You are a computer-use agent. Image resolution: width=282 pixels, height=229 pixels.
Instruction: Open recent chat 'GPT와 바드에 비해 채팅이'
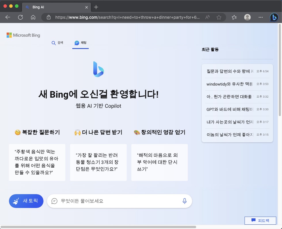click(x=237, y=109)
